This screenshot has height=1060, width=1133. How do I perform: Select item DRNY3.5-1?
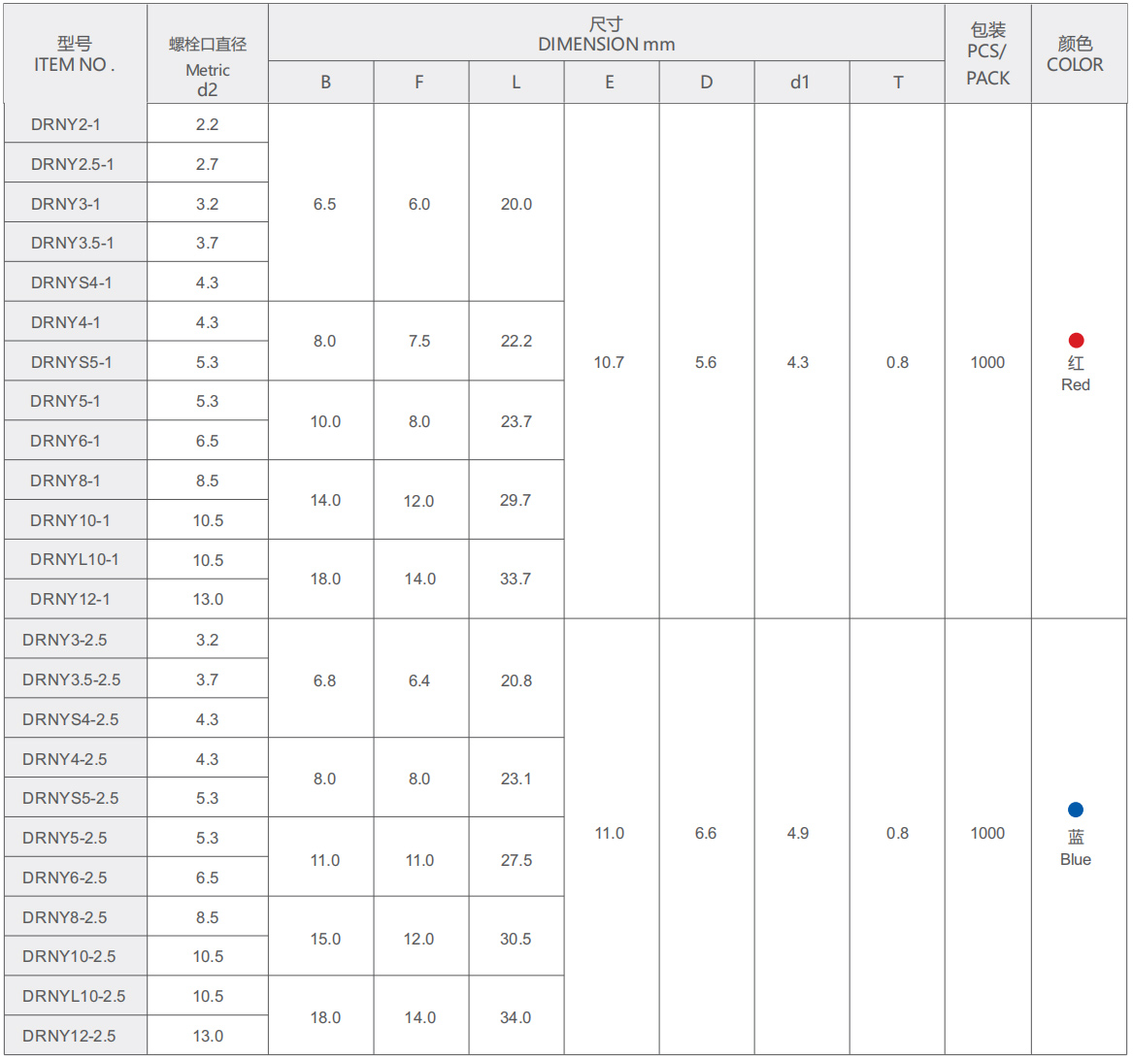(72, 243)
